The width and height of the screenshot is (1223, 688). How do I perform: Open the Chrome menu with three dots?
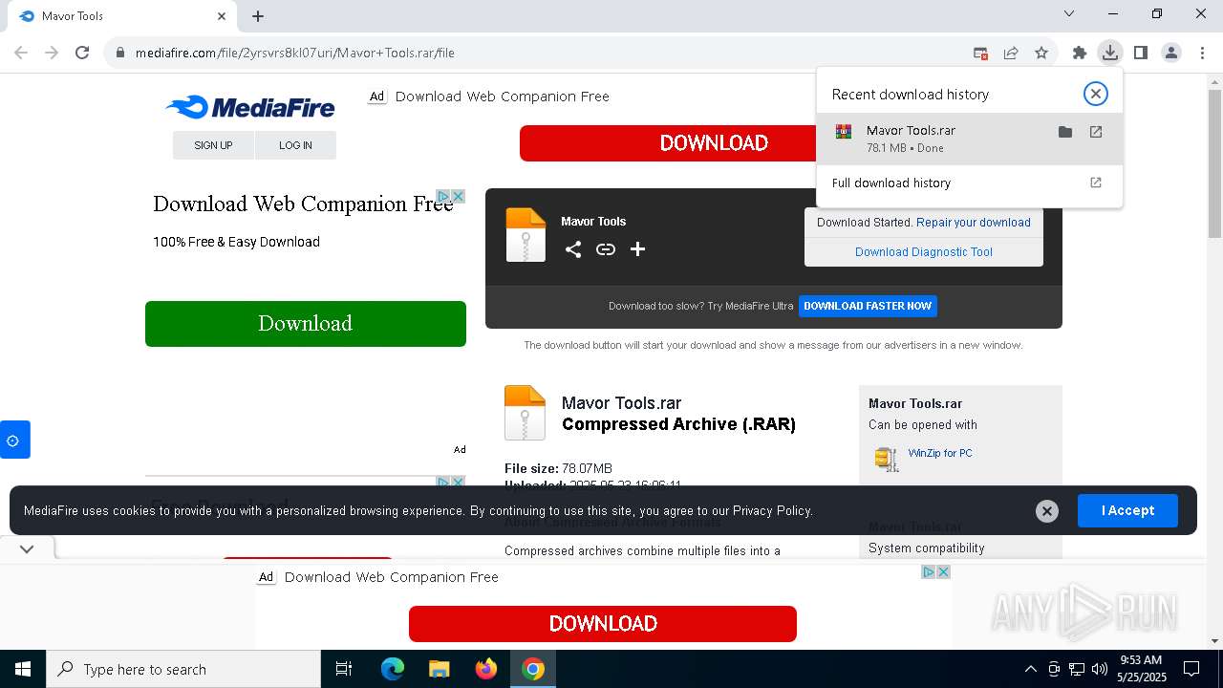pos(1202,53)
